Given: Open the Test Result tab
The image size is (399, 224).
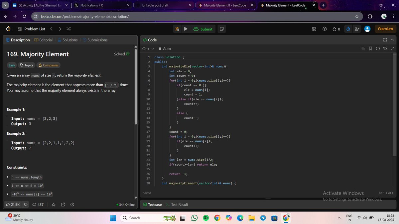Looking at the screenshot, I should [177, 204].
